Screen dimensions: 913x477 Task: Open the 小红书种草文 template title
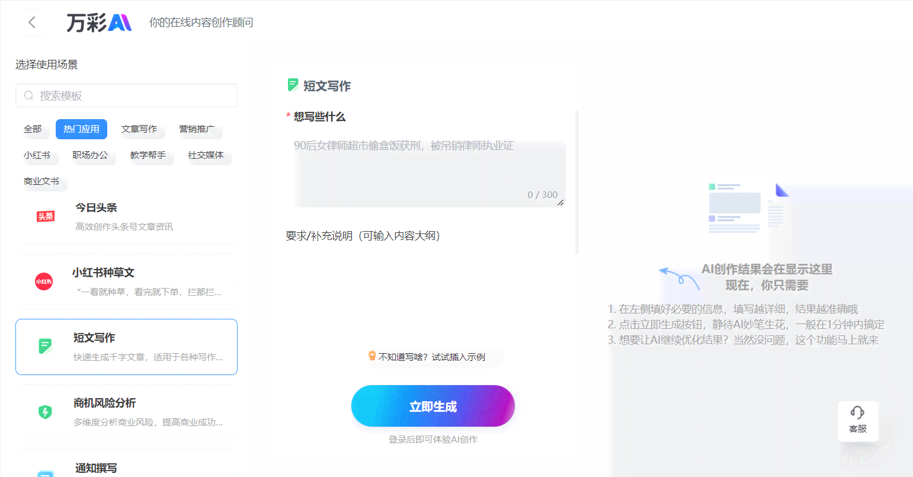[x=103, y=273]
